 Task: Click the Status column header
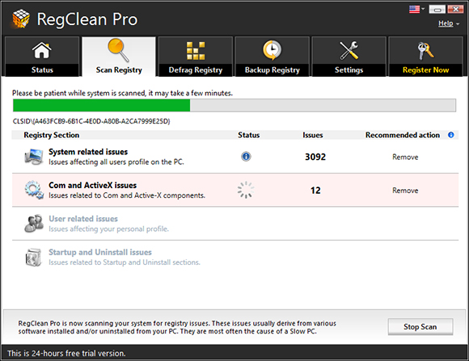pyautogui.click(x=248, y=135)
